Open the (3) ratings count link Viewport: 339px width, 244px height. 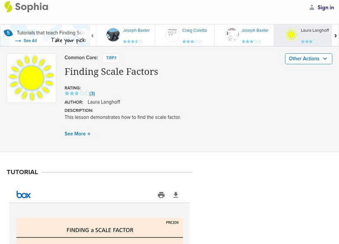(x=92, y=94)
